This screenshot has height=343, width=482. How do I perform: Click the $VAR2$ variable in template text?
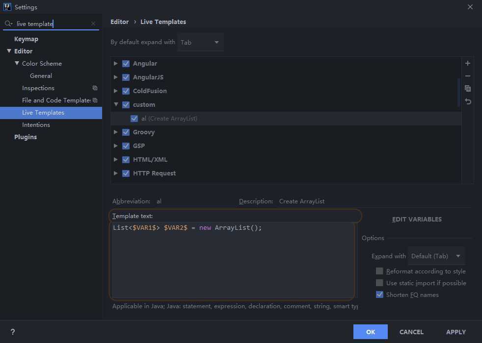pyautogui.click(x=176, y=228)
